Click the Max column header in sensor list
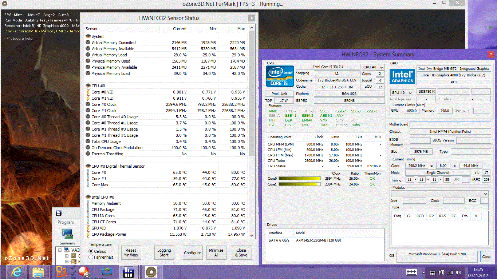This screenshot has width=497, height=279. (233, 29)
